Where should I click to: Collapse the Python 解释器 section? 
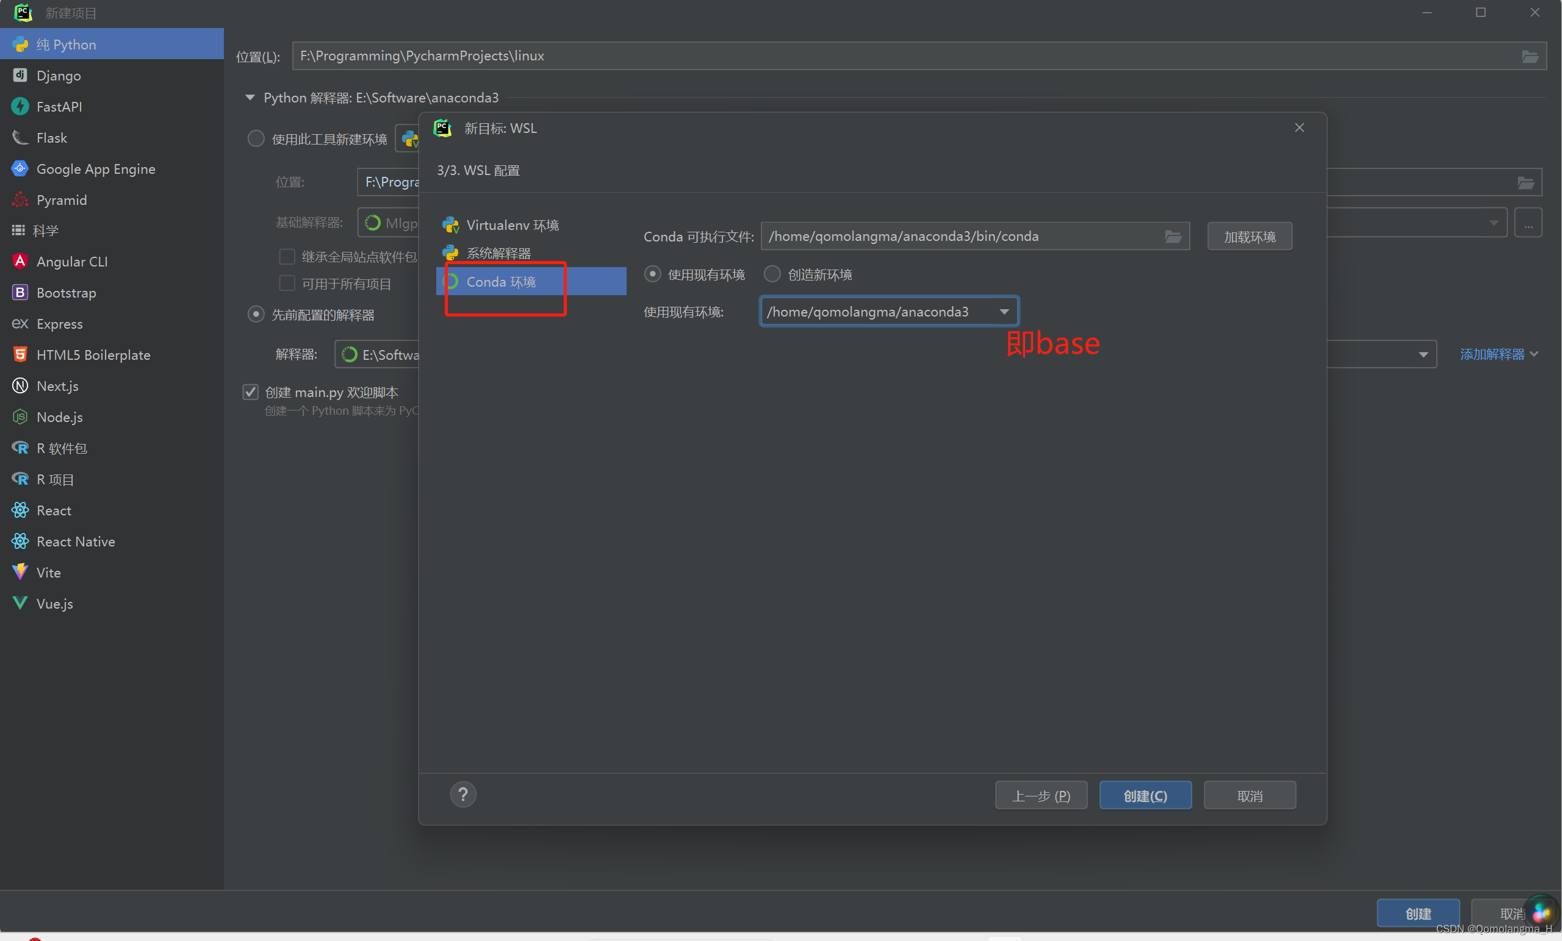(250, 98)
